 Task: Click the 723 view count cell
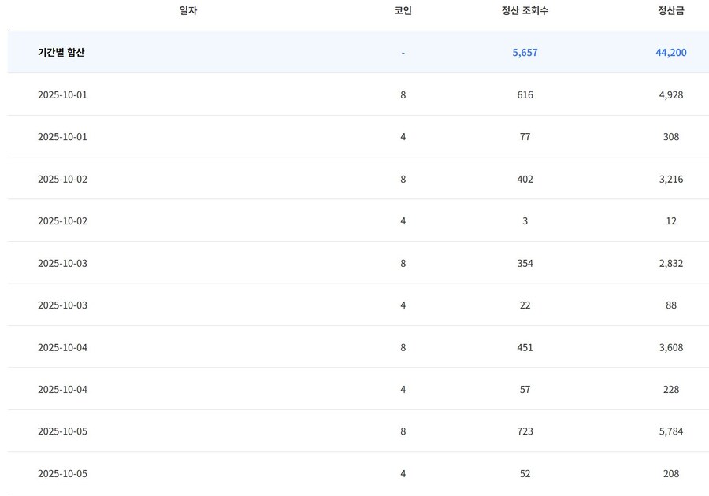(525, 431)
